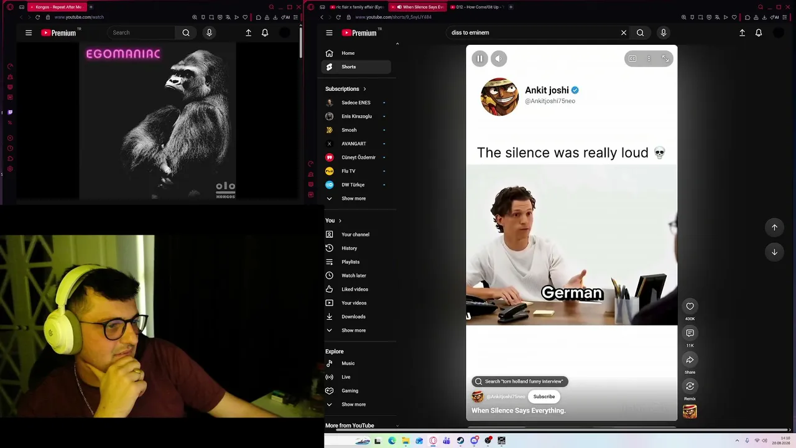This screenshot has height=448, width=796.
Task: Switch to the "ric flair x family affair" tab
Action: point(357,7)
